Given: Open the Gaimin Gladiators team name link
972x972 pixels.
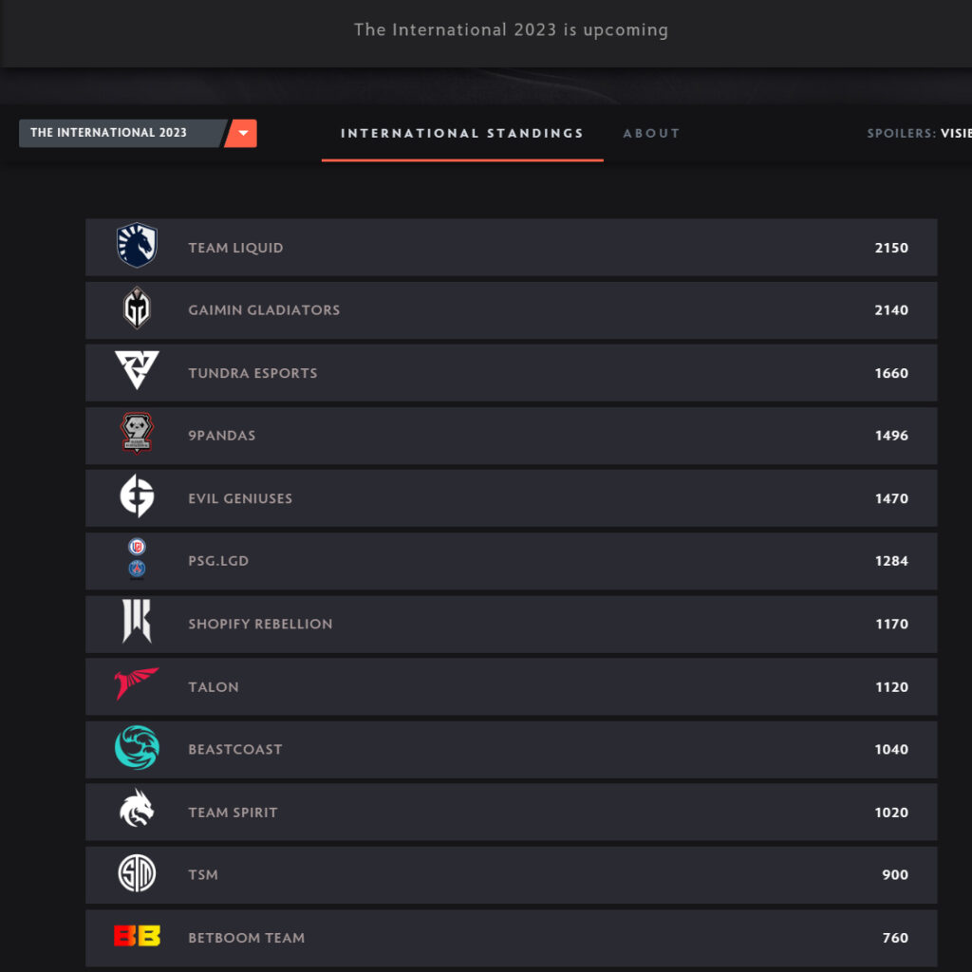Looking at the screenshot, I should click(x=264, y=310).
